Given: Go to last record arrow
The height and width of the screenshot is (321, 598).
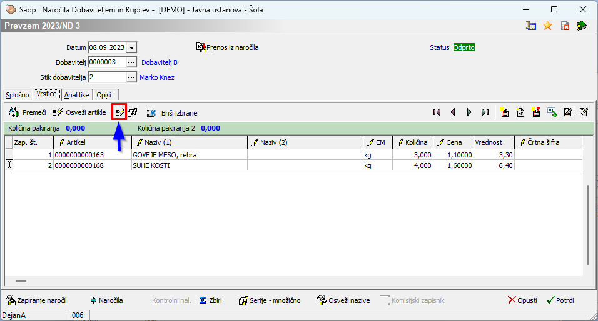Looking at the screenshot, I should click(x=485, y=112).
